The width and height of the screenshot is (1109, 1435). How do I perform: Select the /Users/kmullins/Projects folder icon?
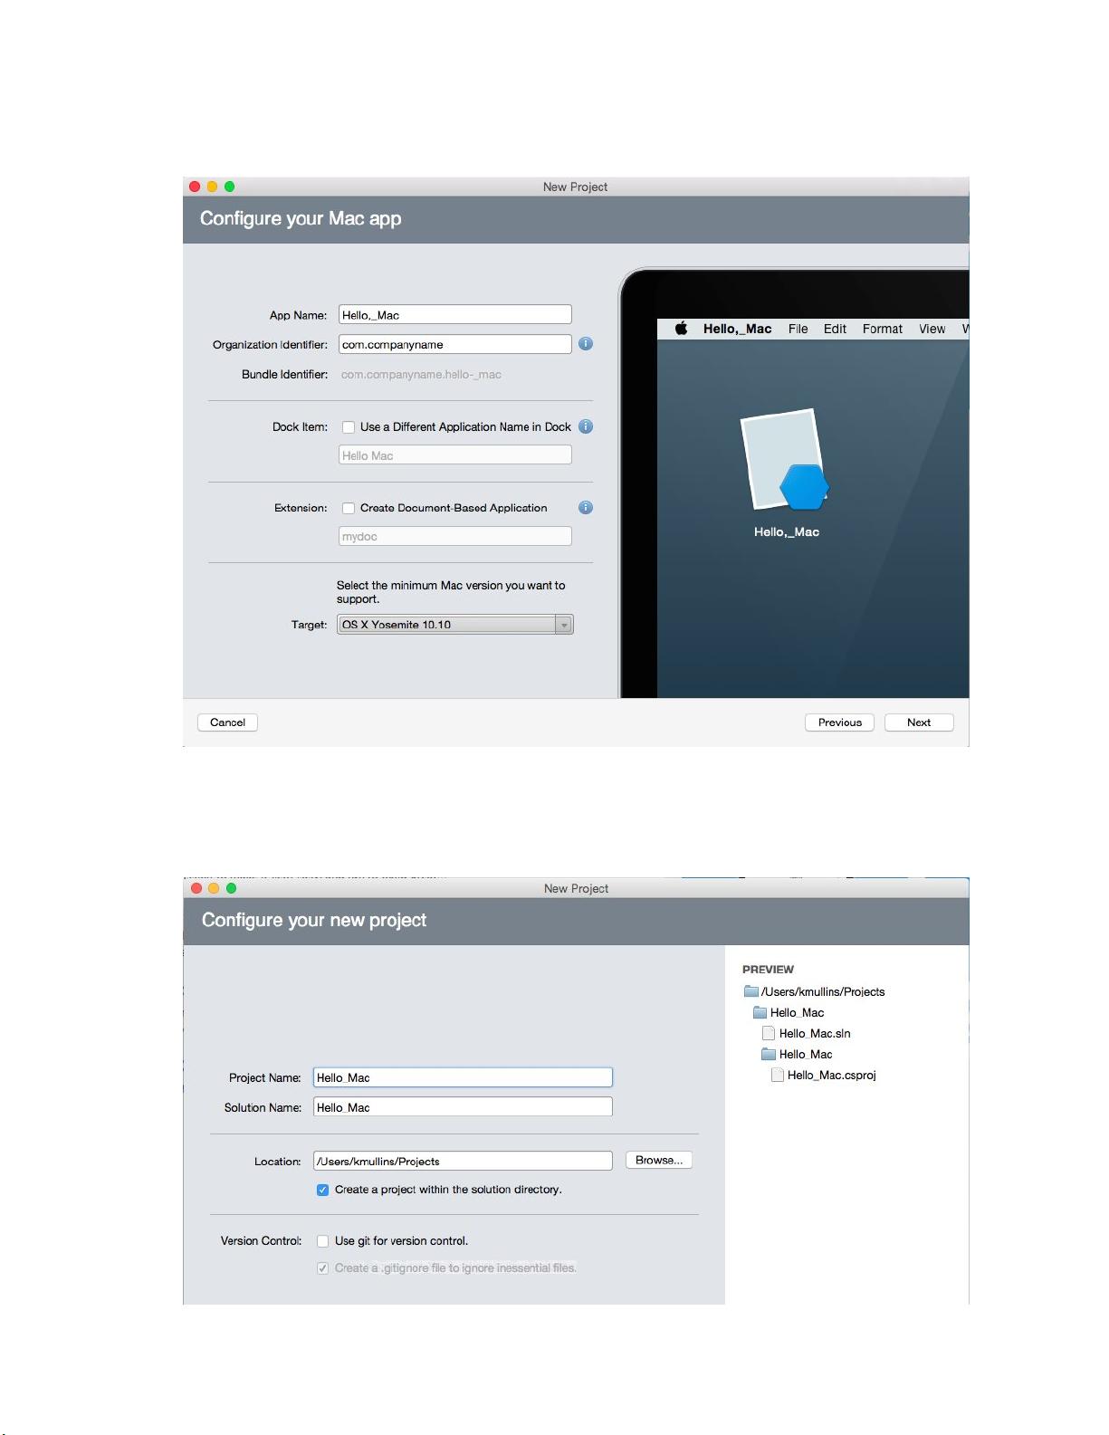click(750, 991)
